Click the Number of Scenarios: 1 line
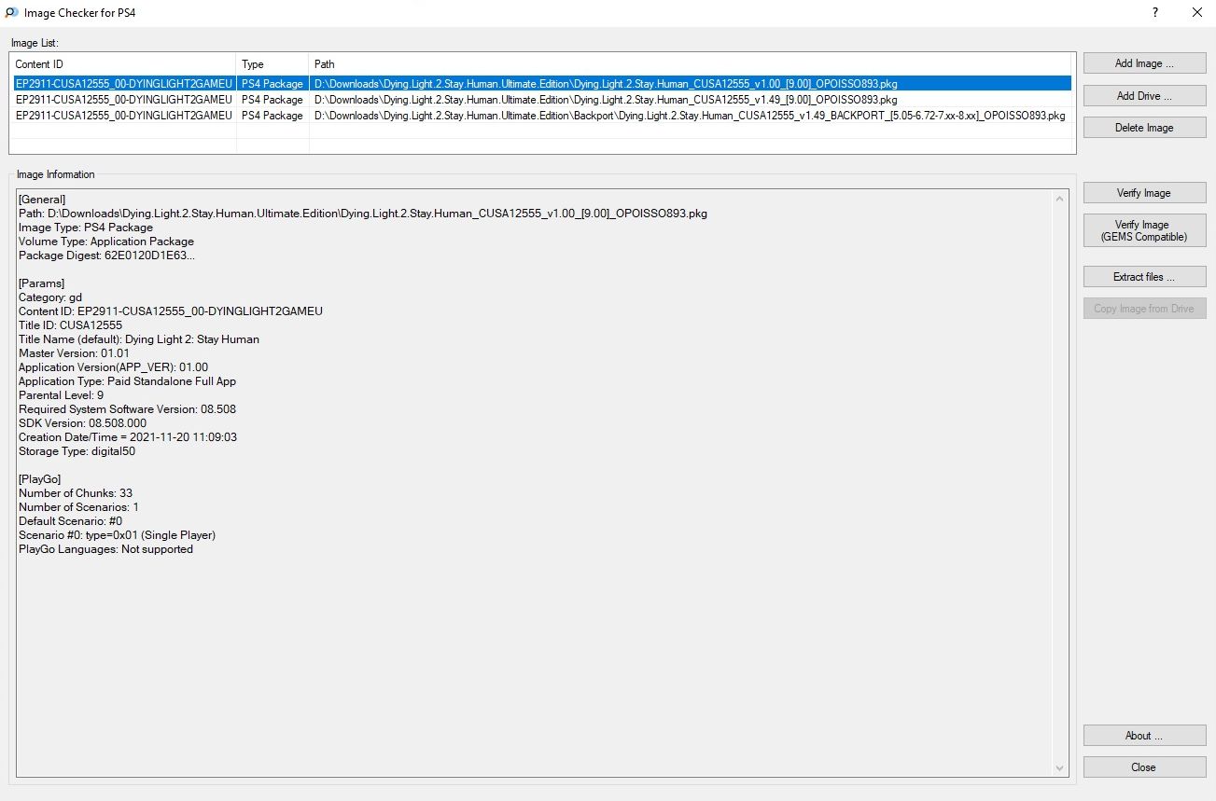 coord(79,507)
